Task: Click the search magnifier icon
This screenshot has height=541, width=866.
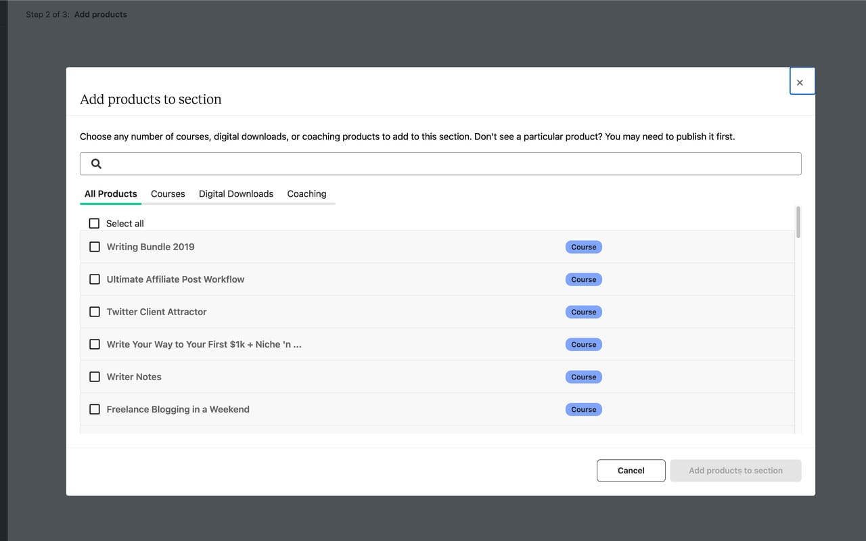Action: tap(96, 164)
